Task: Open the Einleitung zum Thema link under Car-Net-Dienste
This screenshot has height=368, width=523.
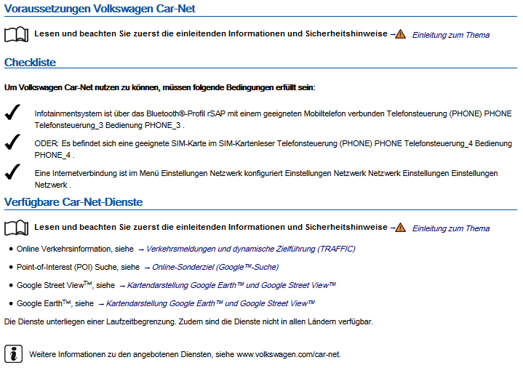Action: [450, 228]
